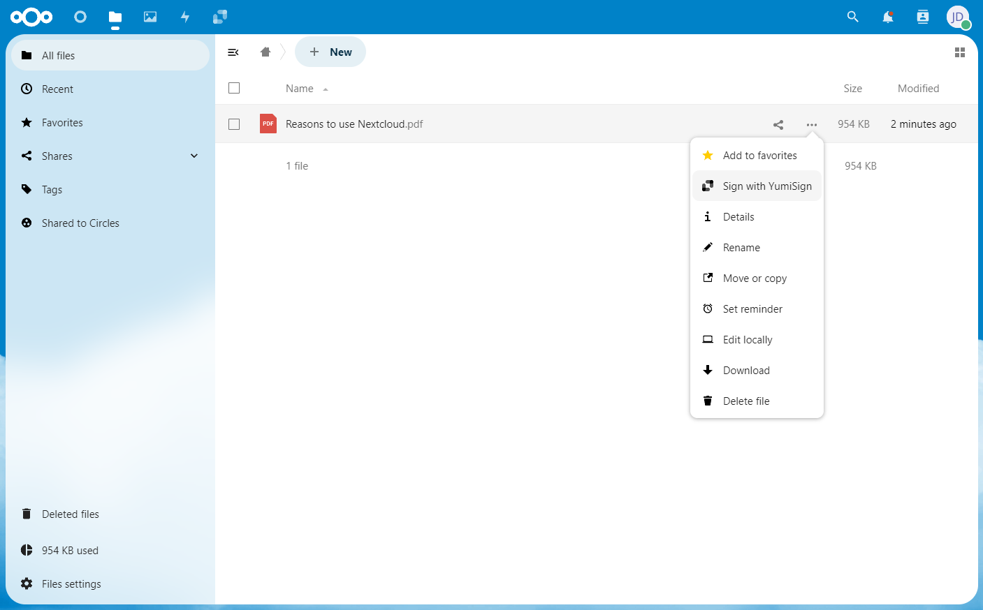Choose Delete file
Viewport: 983px width, 610px height.
coord(757,401)
